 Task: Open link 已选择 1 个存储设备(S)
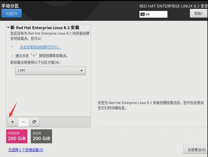click(x=26, y=150)
